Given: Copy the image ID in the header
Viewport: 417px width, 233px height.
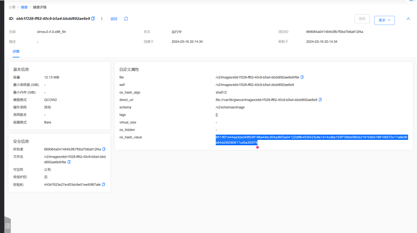Looking at the screenshot, I should (93, 19).
